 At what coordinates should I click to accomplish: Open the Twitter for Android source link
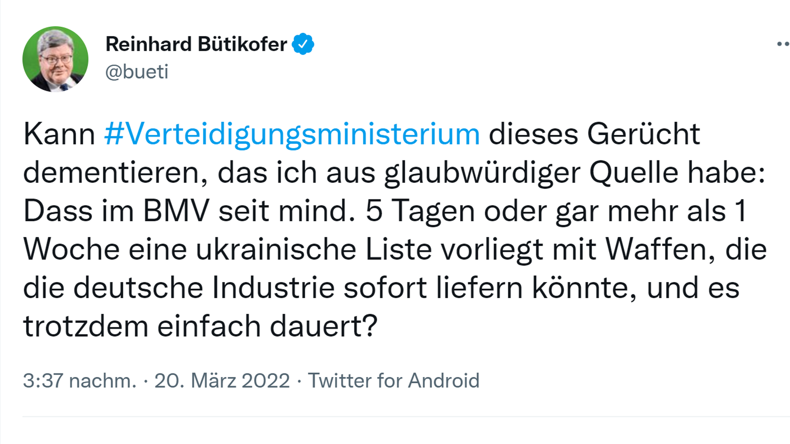point(394,381)
